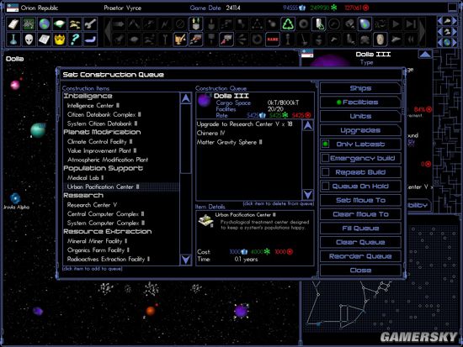
Task: Click the Clear Queue button
Action: point(360,242)
